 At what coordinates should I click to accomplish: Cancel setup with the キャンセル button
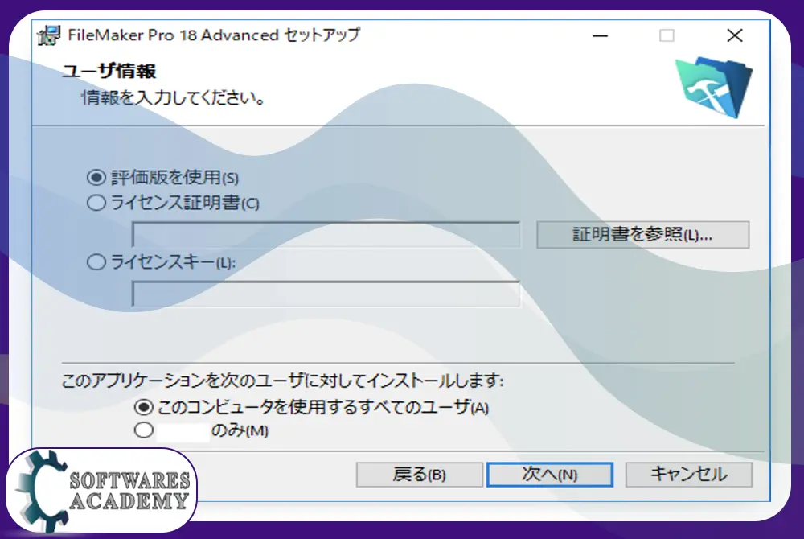(x=689, y=475)
